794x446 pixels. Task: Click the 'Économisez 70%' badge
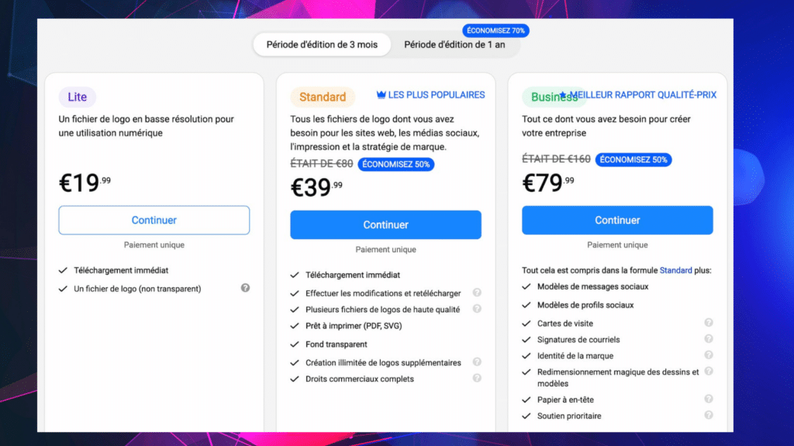pos(495,30)
